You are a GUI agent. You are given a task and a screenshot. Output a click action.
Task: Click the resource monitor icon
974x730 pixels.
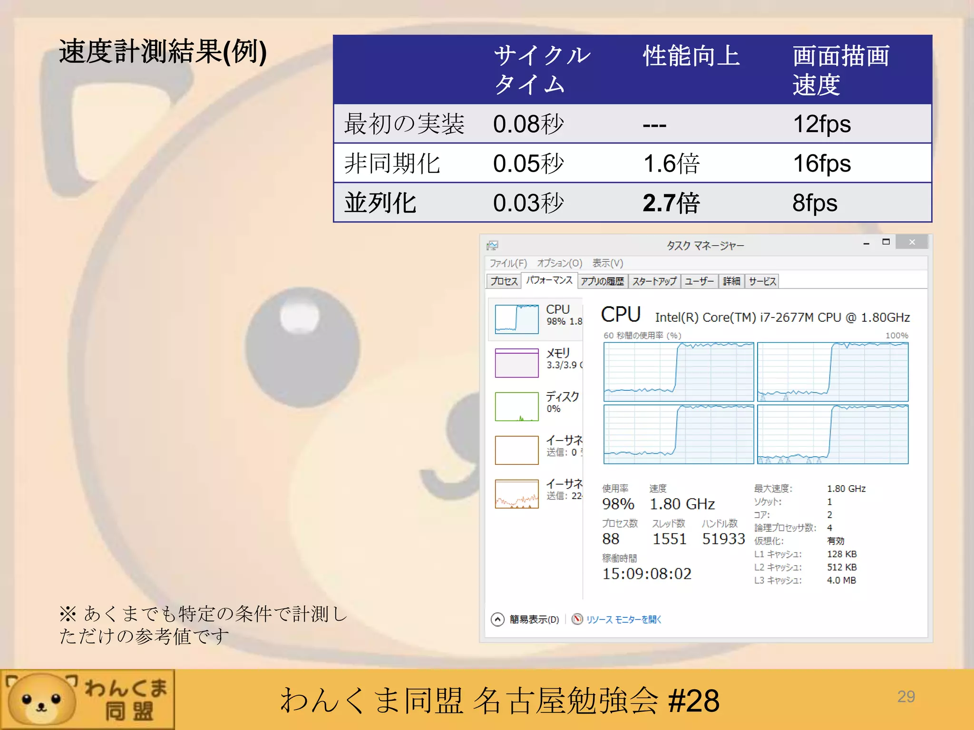click(577, 619)
